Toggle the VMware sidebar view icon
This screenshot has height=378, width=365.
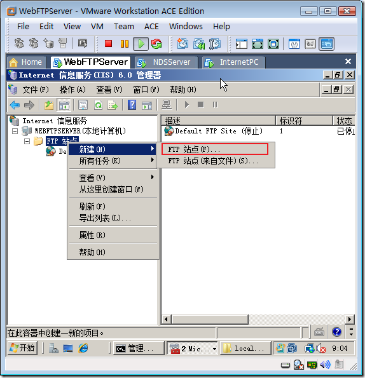pyautogui.click(x=242, y=44)
